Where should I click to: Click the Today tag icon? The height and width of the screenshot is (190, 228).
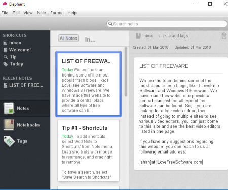(x=6, y=64)
